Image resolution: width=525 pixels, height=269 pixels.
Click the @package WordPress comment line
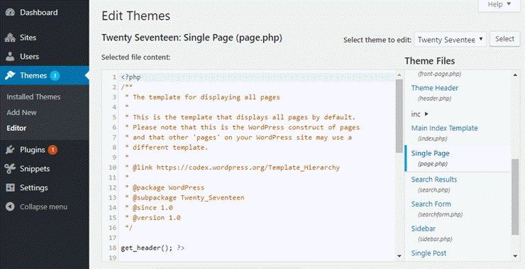[165, 187]
